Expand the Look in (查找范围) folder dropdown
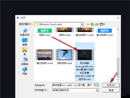The image size is (130, 98). [82, 24]
